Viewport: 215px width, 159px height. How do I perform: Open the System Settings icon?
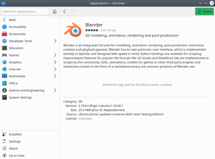coord(4,97)
